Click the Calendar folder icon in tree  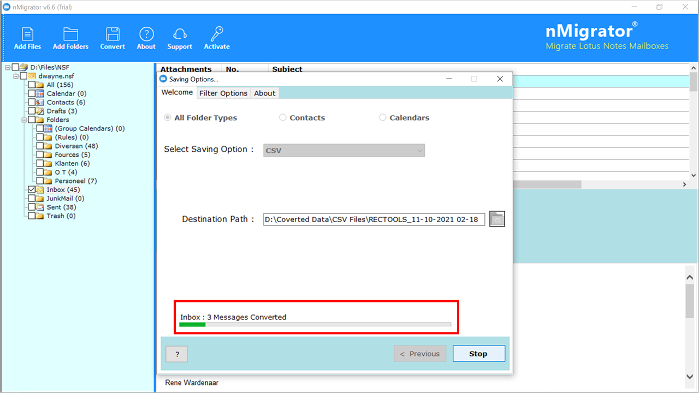[40, 94]
